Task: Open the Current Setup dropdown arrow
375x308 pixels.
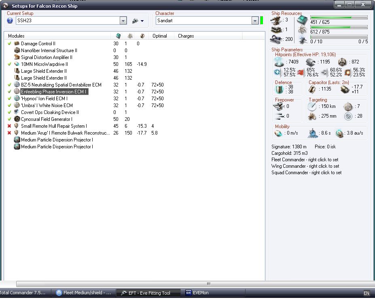Action: tap(123, 21)
